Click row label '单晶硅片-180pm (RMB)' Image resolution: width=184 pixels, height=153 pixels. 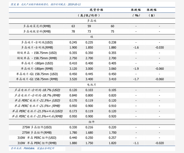(37, 69)
